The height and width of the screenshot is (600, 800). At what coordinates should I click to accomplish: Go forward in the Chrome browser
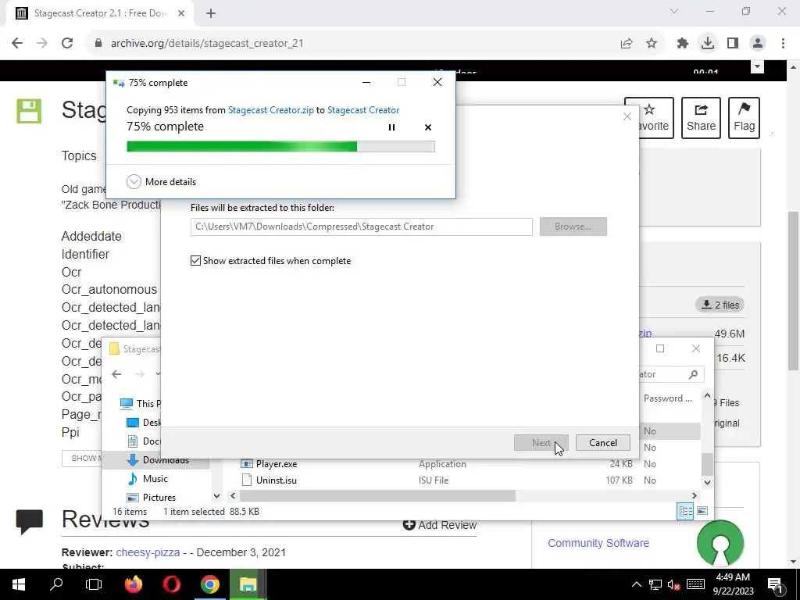coord(42,44)
